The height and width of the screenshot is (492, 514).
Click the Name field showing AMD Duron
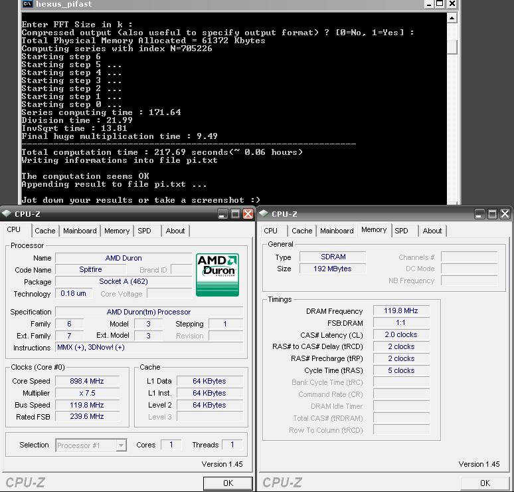[x=124, y=258]
